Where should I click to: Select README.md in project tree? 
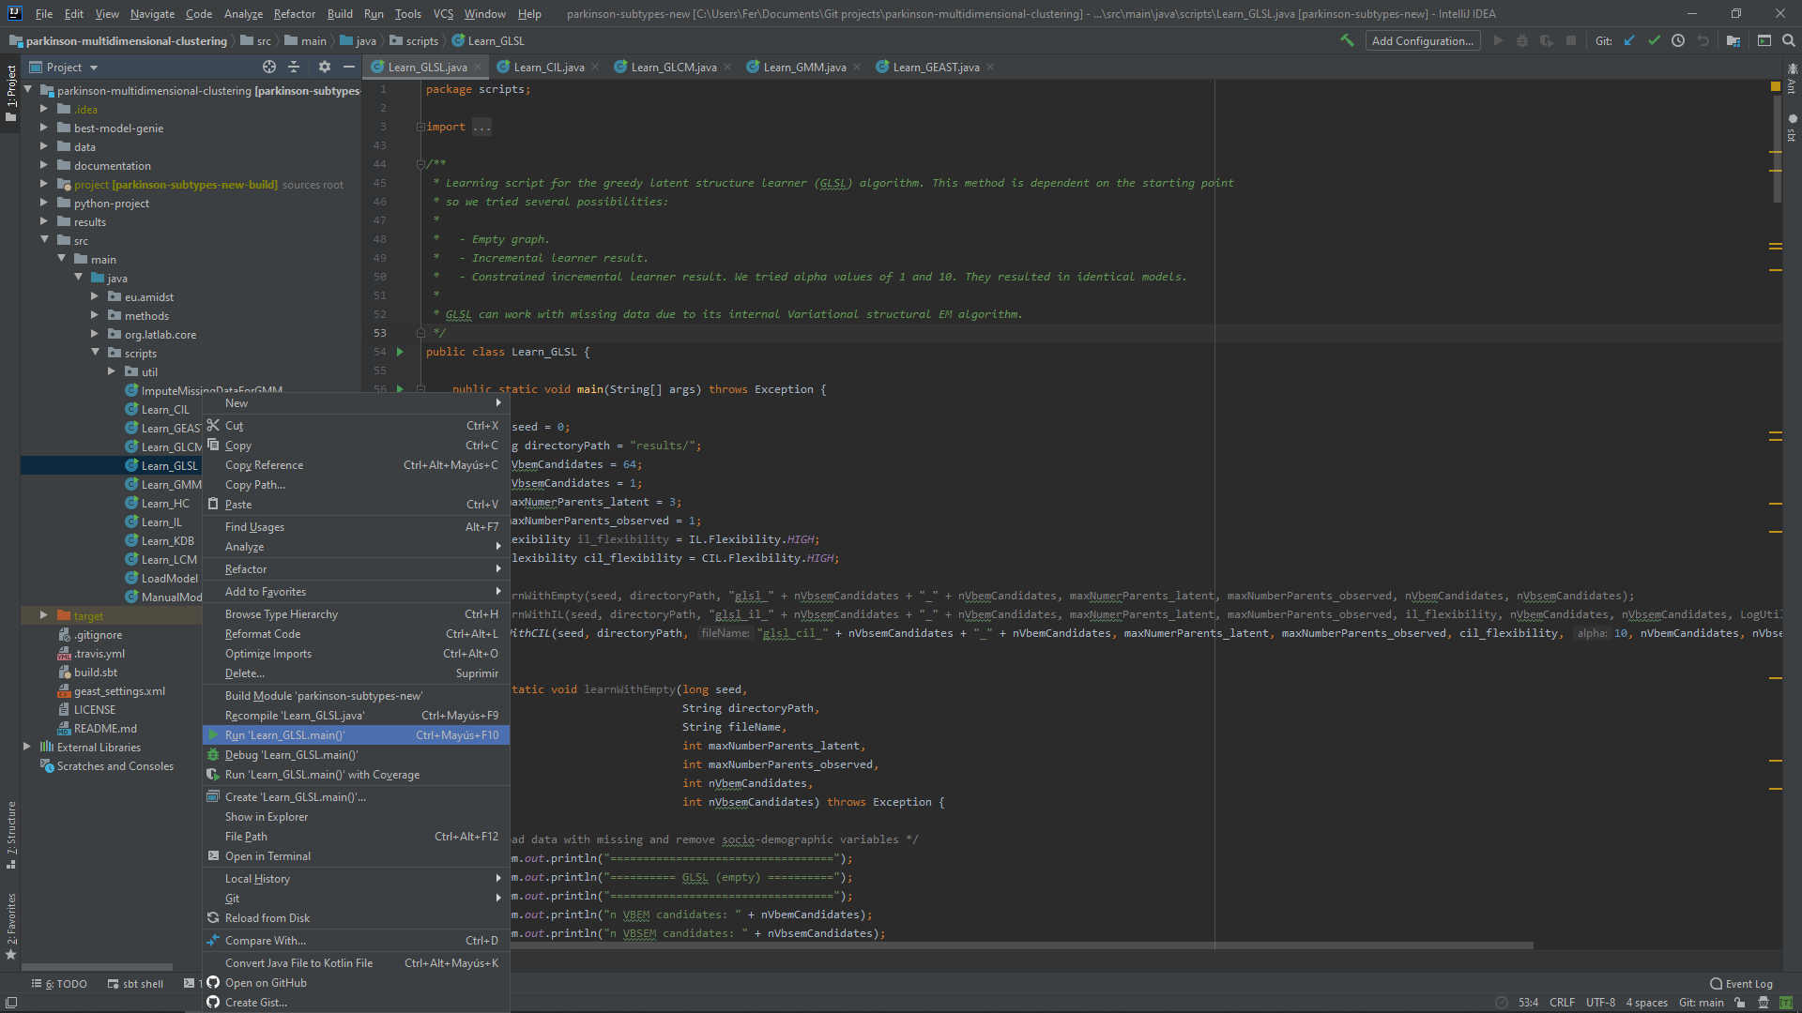click(105, 728)
